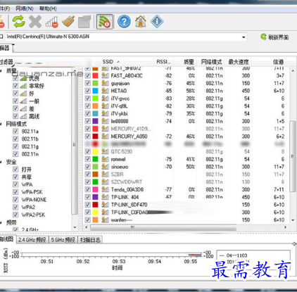Click the lock signal icon beside sinoeuro
This screenshot has height=292, width=297.
click(105, 167)
